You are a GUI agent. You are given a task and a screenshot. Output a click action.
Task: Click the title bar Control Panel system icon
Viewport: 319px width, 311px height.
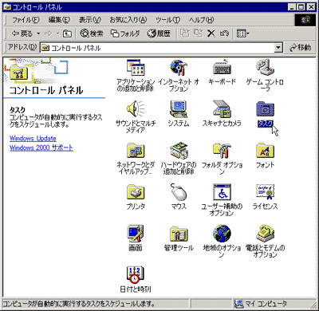(7, 7)
